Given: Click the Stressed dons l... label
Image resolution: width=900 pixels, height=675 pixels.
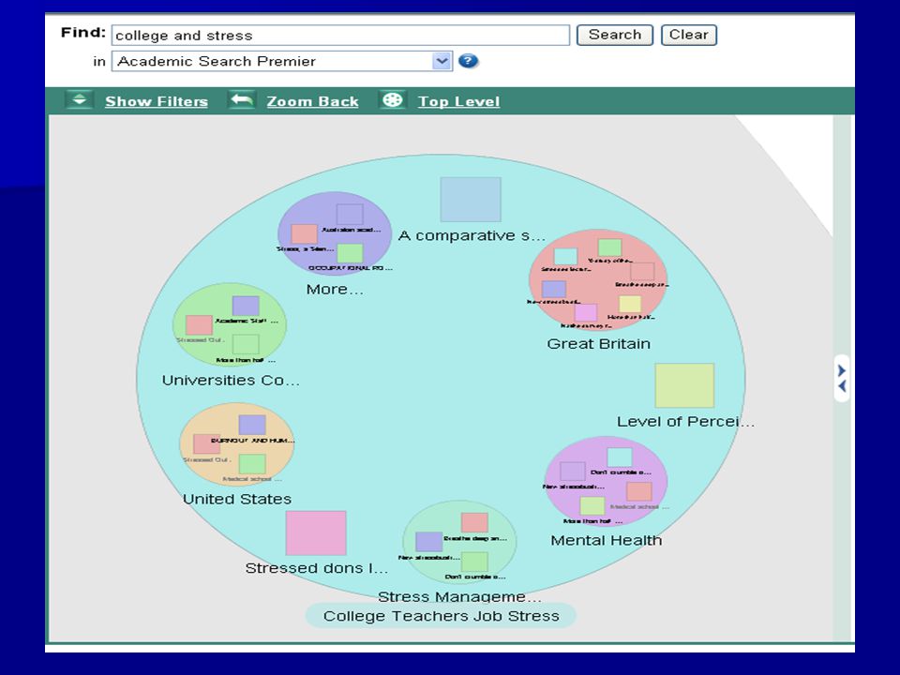Looking at the screenshot, I should pyautogui.click(x=316, y=568).
